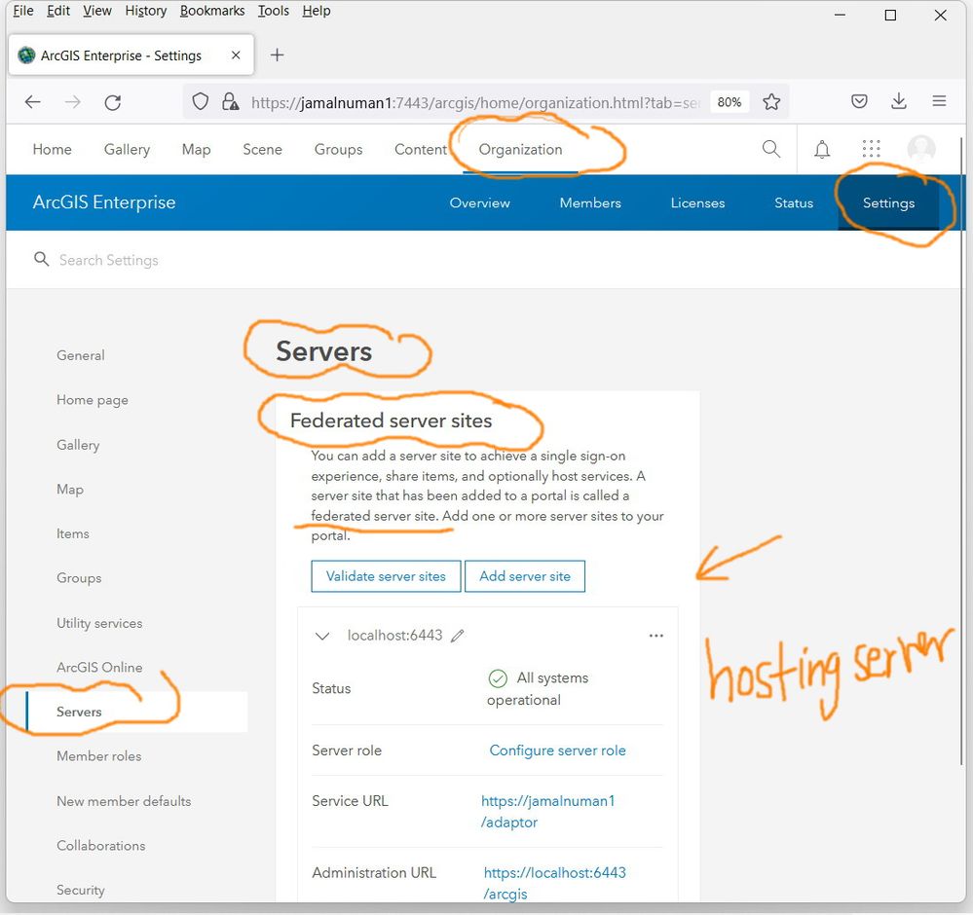
Task: Click the browser address bar URL
Action: 475,102
